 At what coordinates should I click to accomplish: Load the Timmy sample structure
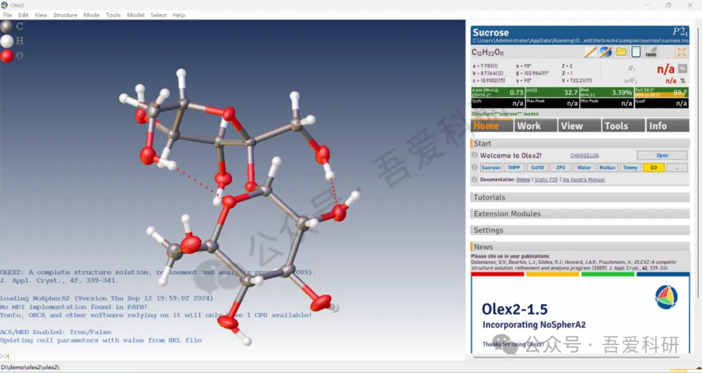pyautogui.click(x=630, y=167)
